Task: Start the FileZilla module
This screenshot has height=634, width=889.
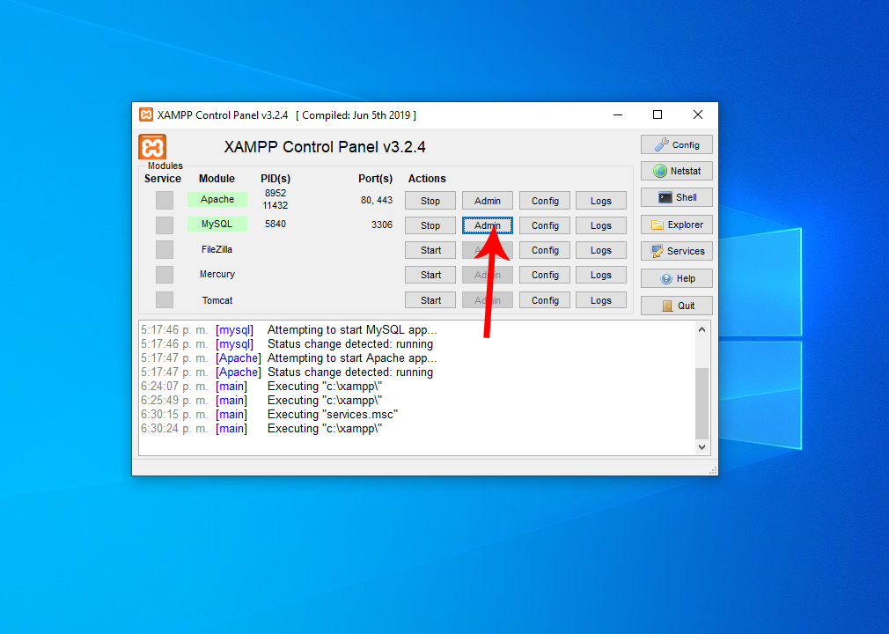Action: 430,250
